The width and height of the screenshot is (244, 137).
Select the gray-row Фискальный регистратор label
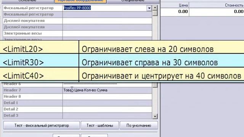click(29, 14)
